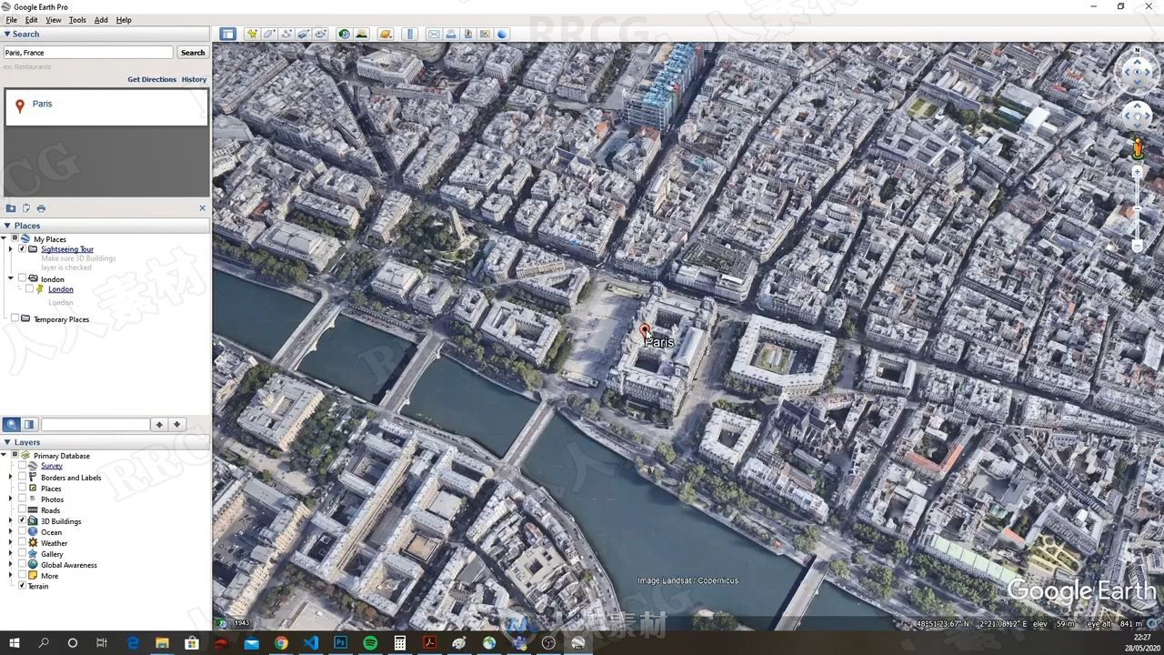The width and height of the screenshot is (1164, 655).
Task: Uncheck the Sightseeing Tour checkbox
Action: pos(22,249)
